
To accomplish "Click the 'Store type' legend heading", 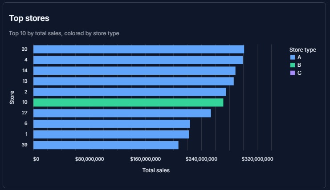I will (303, 50).
